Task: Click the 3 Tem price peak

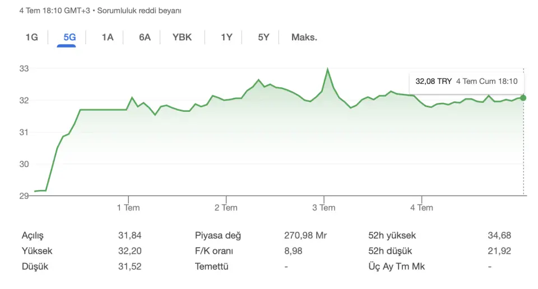Action: tap(327, 69)
